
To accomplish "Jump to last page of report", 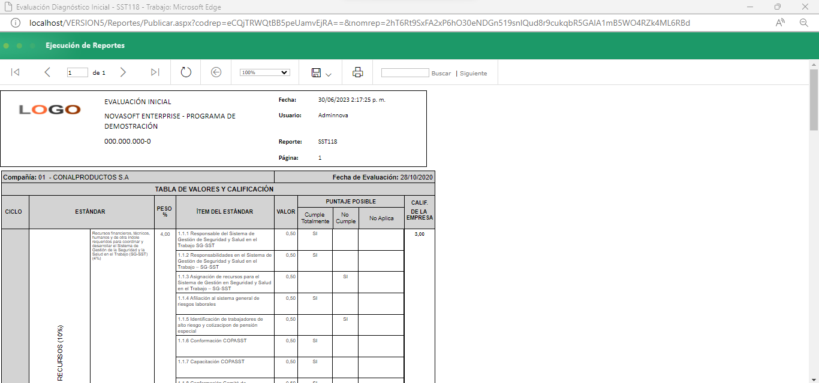I will coord(155,72).
